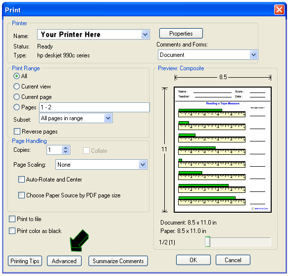This screenshot has width=289, height=276.
Task: Click the preview page slider handle
Action: 207,241
